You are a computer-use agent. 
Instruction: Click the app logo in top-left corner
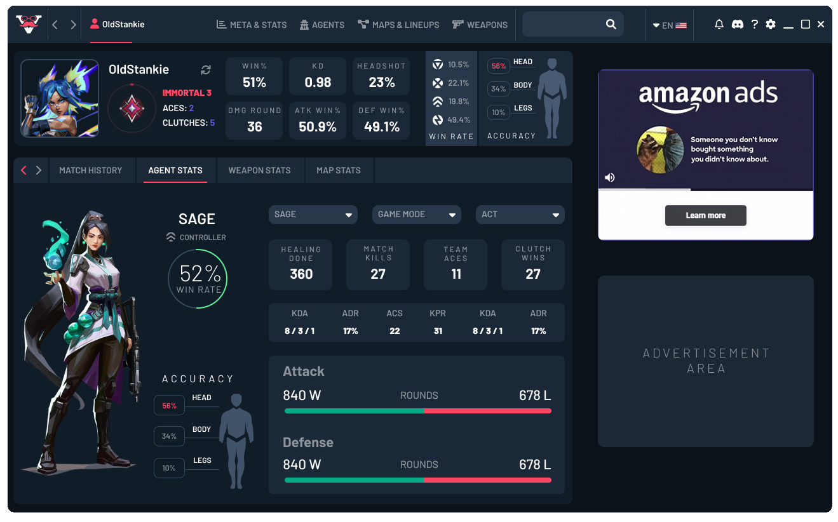click(x=29, y=24)
